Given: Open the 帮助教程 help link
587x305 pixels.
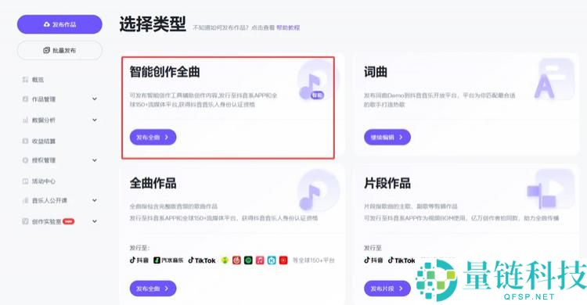Looking at the screenshot, I should 288,27.
